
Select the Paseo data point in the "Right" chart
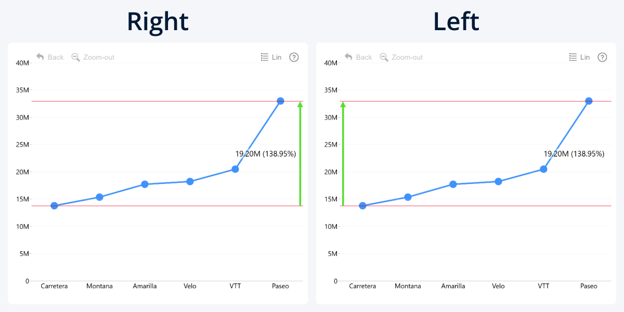pyautogui.click(x=280, y=101)
